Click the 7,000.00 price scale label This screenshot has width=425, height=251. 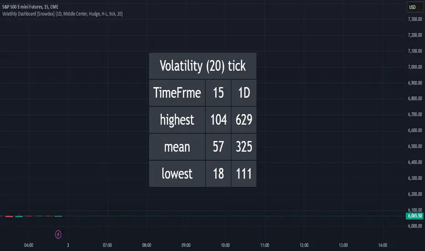click(x=414, y=67)
